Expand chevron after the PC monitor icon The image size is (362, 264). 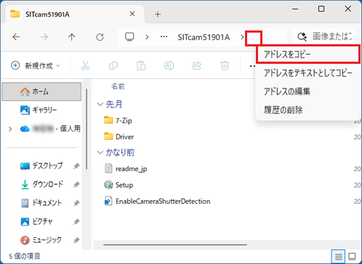pos(147,37)
